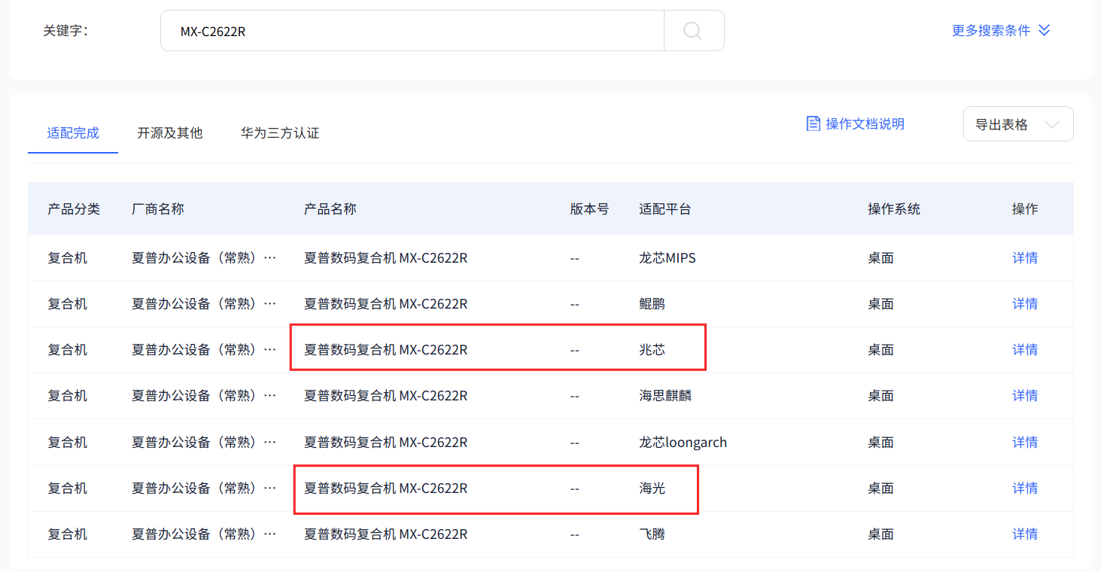Click the vendor name in the 龙芯loongarch row
The image size is (1101, 572).
204,443
